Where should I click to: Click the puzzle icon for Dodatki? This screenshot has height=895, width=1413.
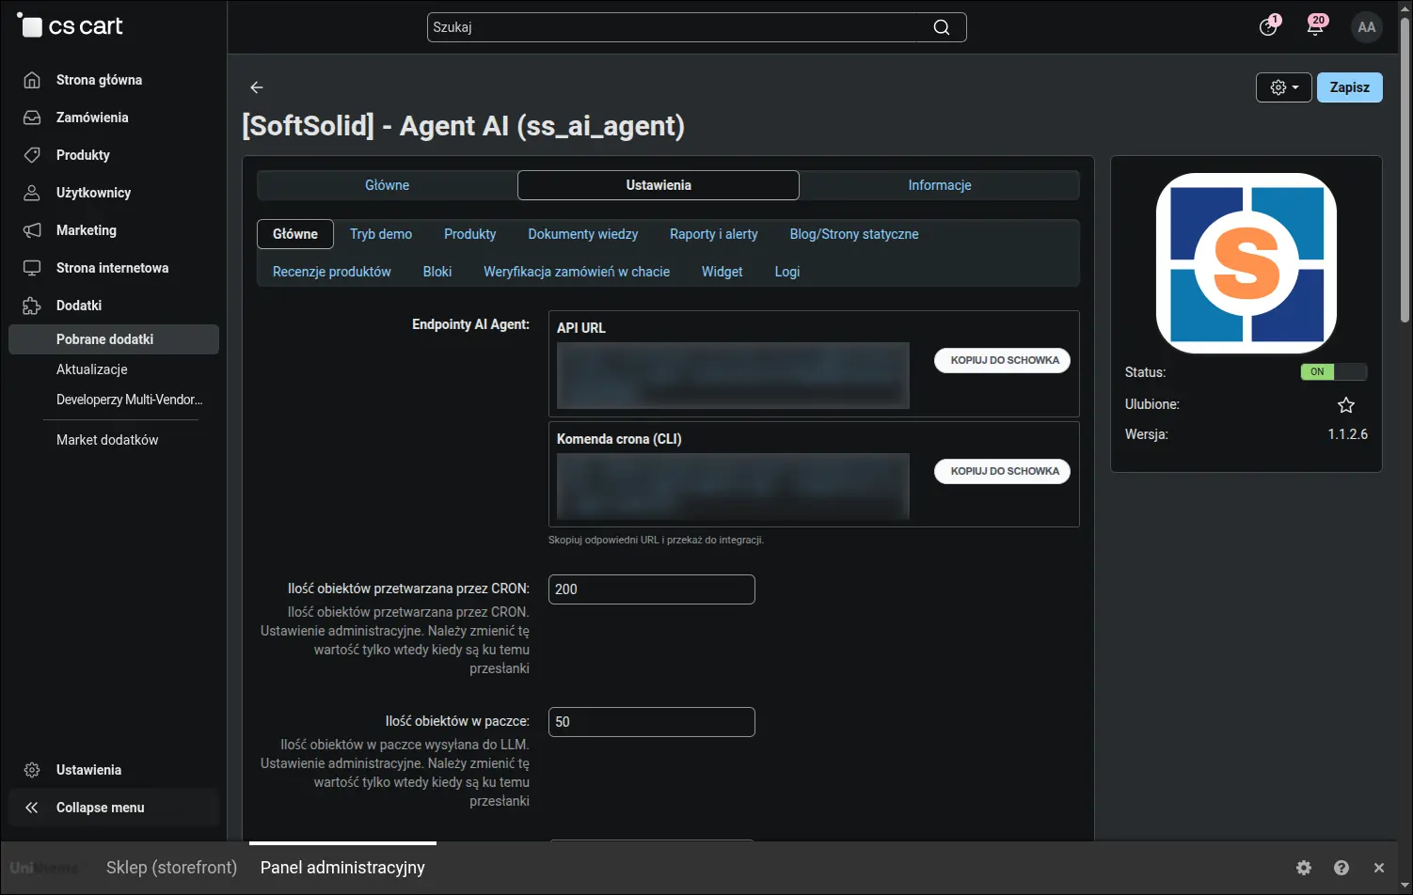(x=32, y=306)
